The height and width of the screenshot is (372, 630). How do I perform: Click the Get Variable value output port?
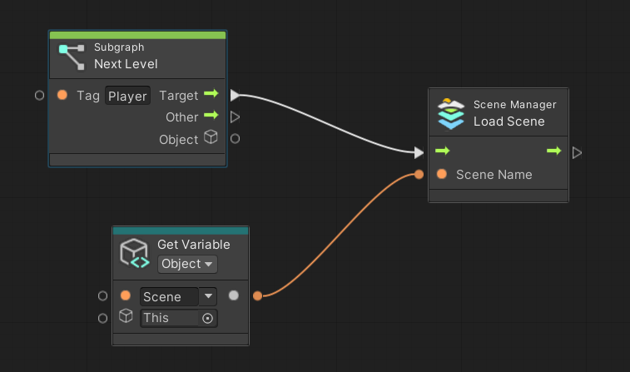(257, 296)
